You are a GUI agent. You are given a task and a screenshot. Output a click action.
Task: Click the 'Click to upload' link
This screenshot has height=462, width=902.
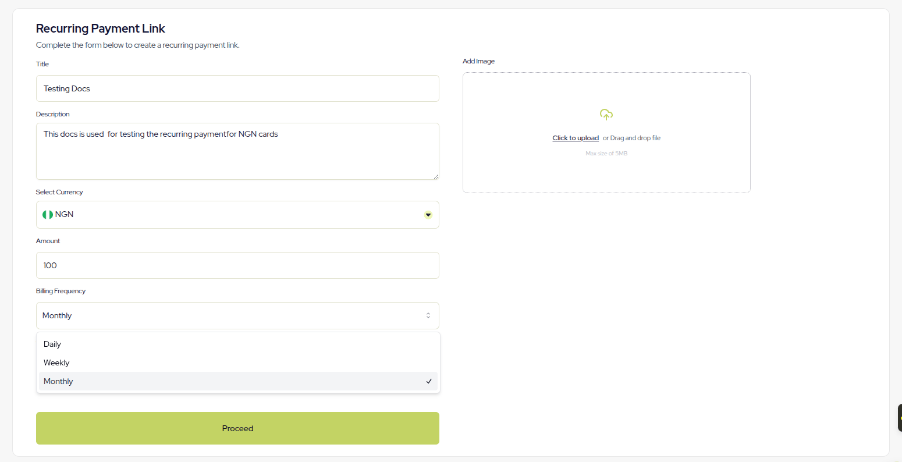click(x=576, y=138)
